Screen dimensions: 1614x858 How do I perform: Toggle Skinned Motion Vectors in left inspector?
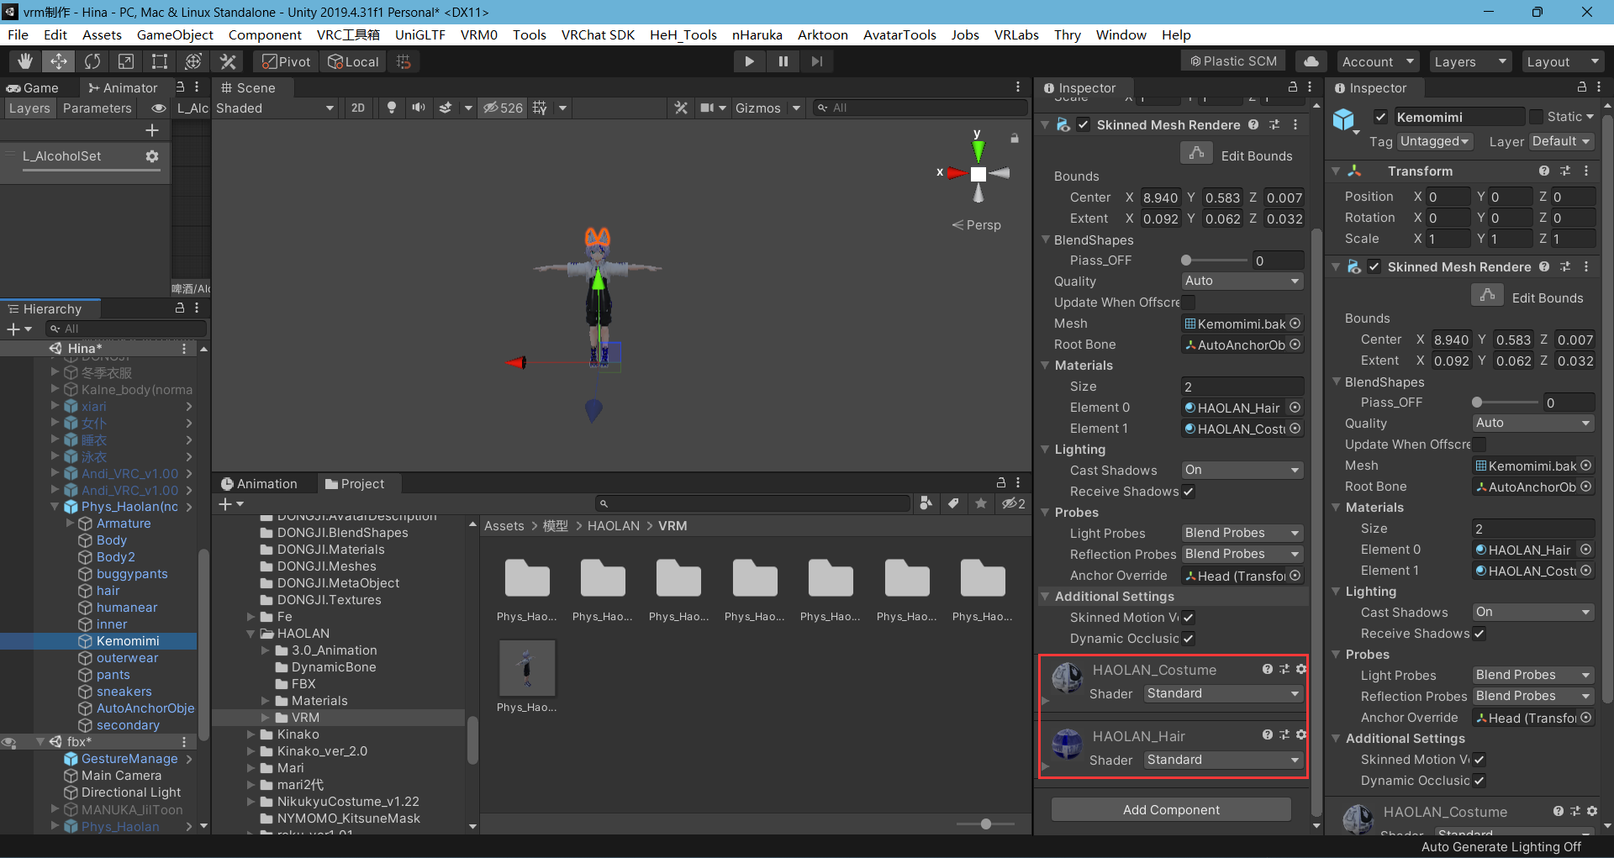[1189, 618]
